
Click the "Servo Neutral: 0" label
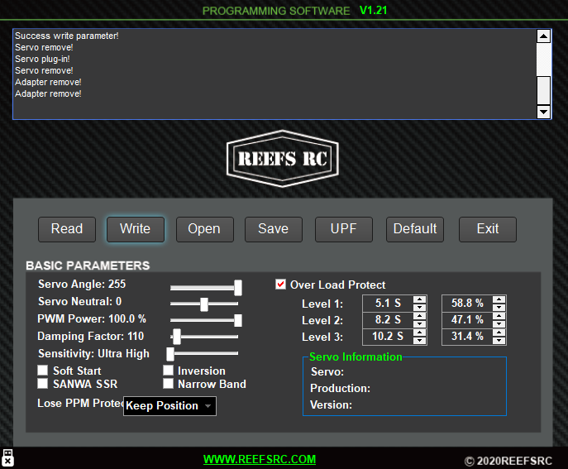pyautogui.click(x=79, y=302)
